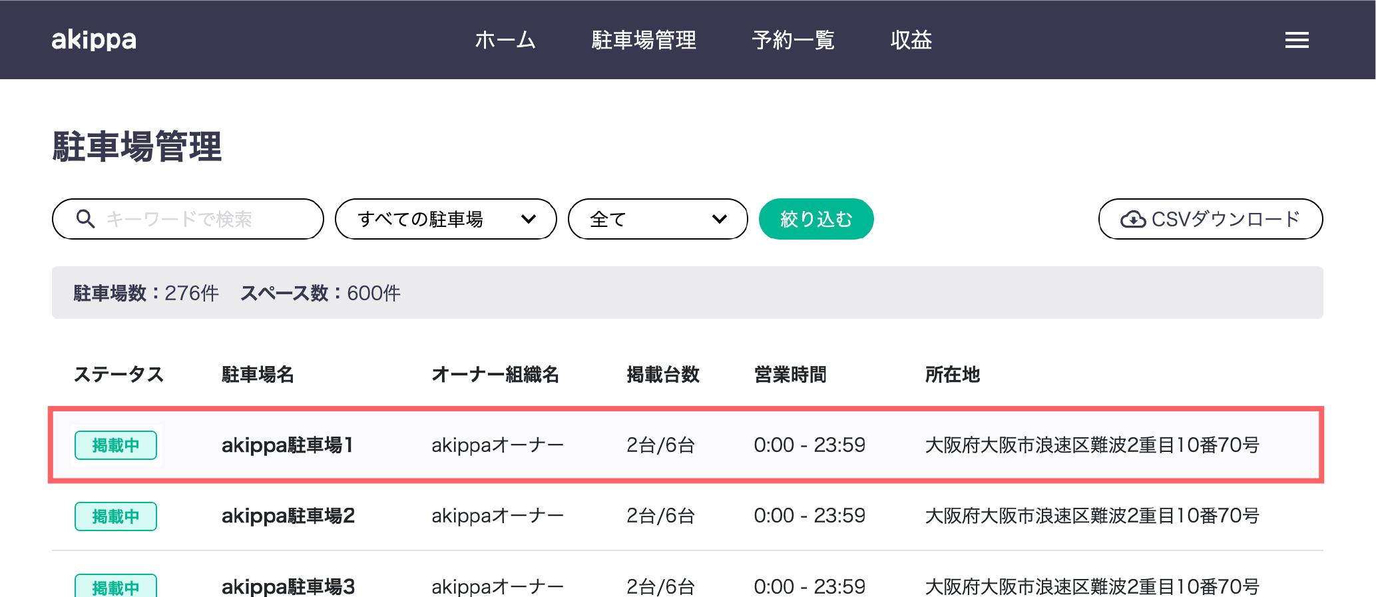Viewport: 1376px width, 597px height.
Task: Click akippaオーナー in akippa駐車場2 row
Action: point(497,516)
